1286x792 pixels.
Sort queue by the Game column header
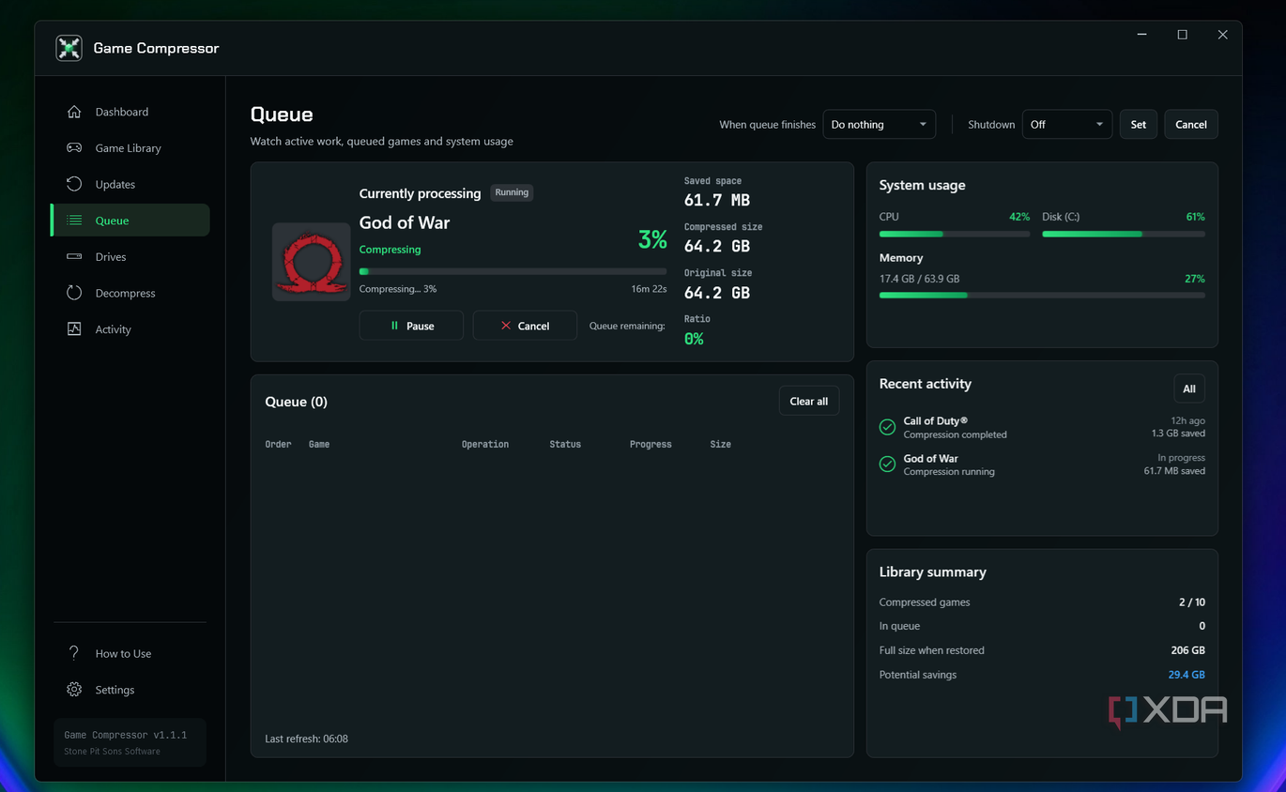[x=319, y=444]
